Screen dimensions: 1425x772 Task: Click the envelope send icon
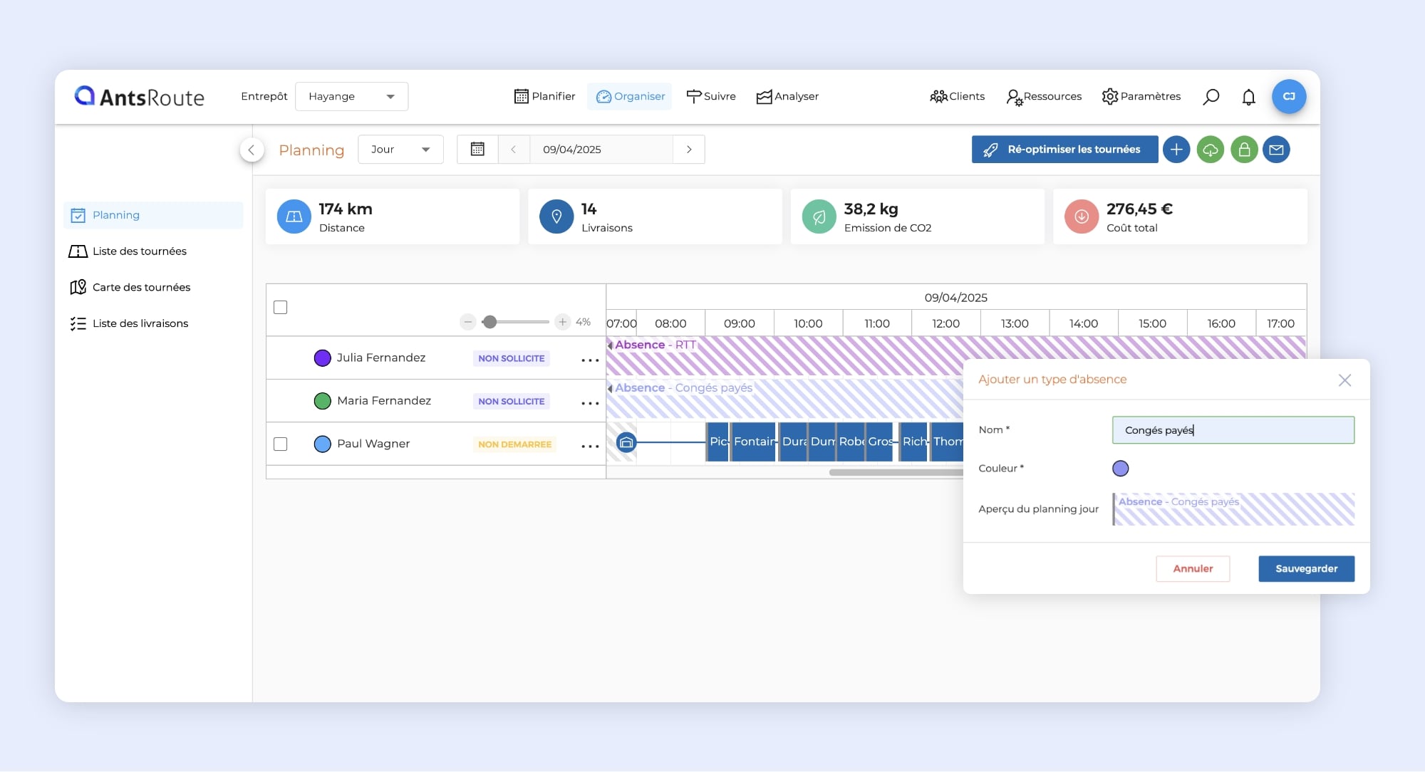[1276, 150]
